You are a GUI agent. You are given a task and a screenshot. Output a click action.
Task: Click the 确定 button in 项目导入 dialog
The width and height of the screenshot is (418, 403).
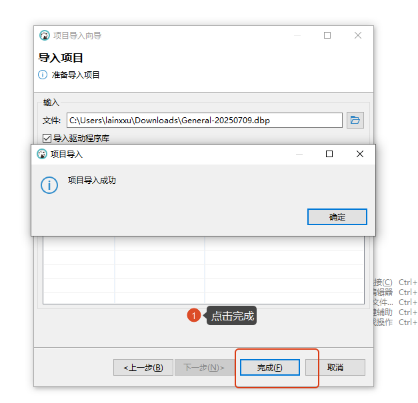coord(337,216)
